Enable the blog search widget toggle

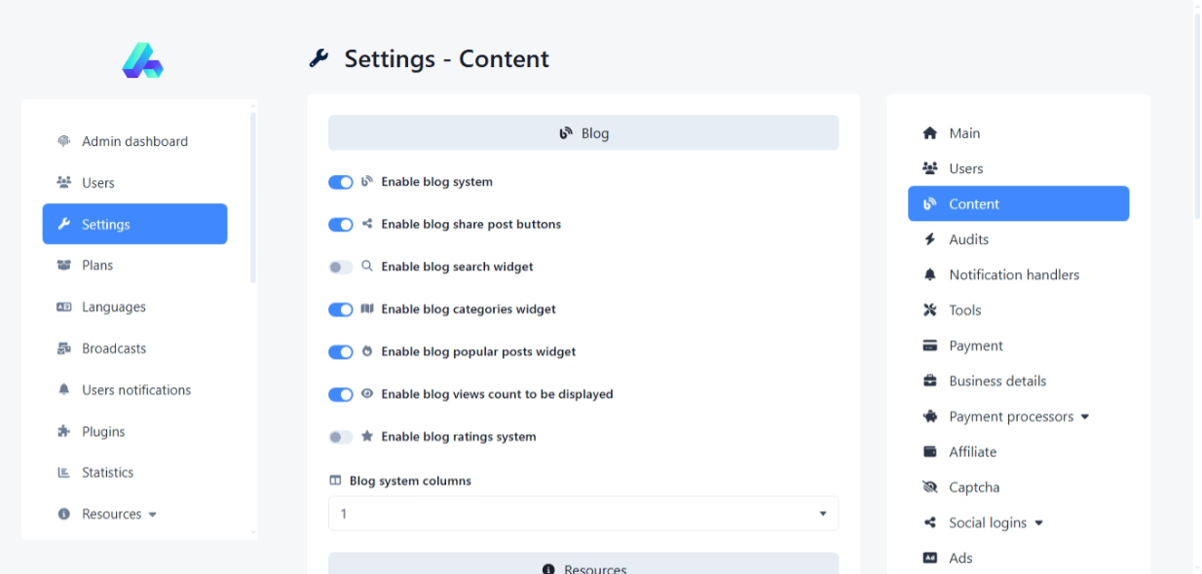[x=340, y=267]
